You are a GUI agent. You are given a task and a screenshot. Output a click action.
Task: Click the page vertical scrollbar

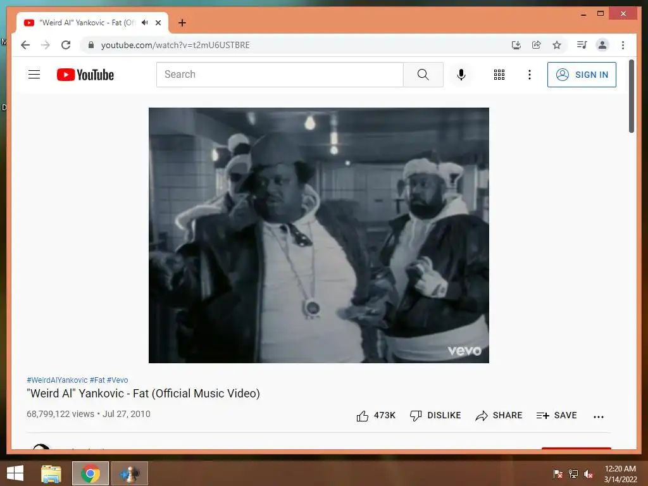point(631,97)
